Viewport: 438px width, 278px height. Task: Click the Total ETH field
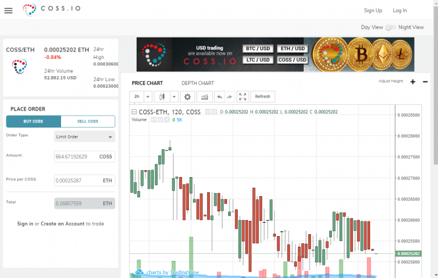click(x=85, y=203)
